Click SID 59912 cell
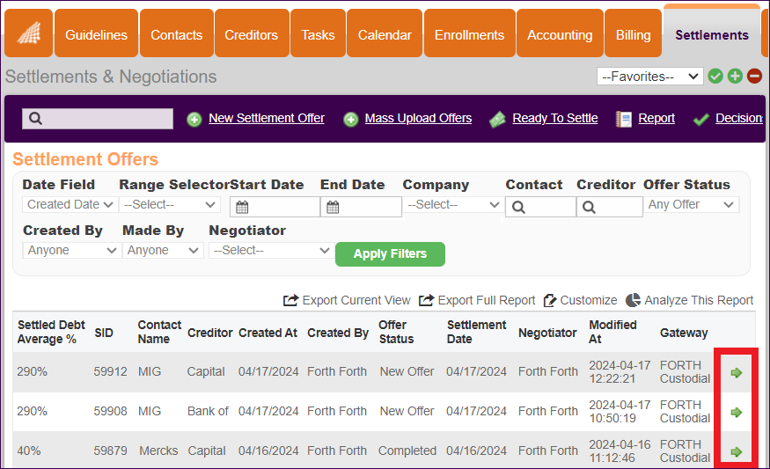Viewport: 770px width, 469px height. (x=111, y=371)
